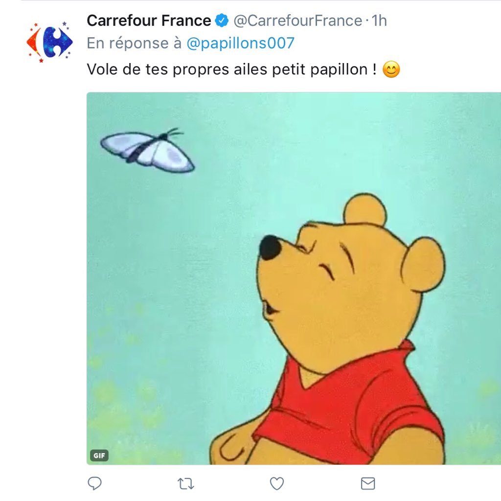501x501 pixels.
Task: Click the white butterfly in the GIF
Action: [148, 150]
